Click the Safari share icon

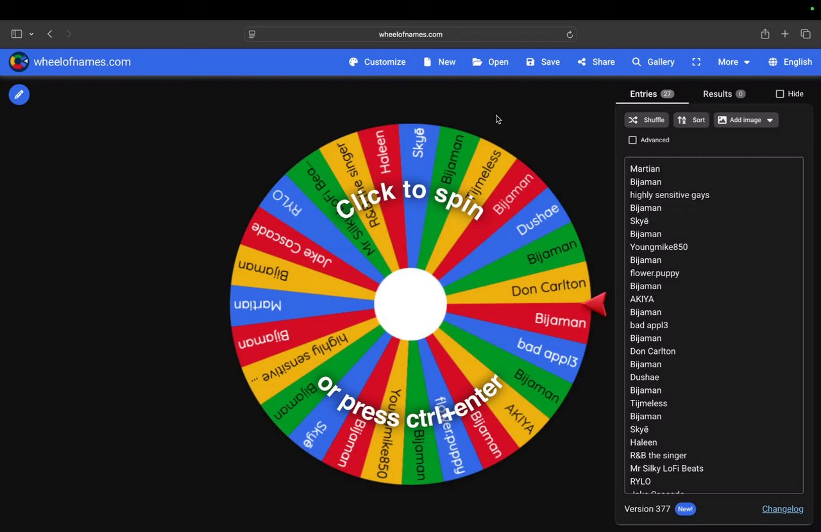[765, 34]
